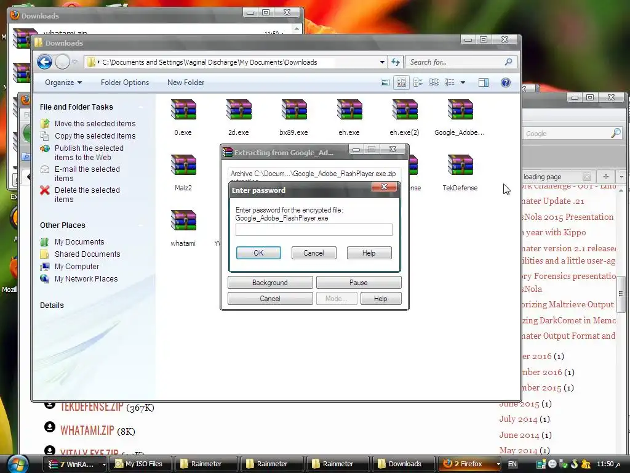
Task: Click 'E-mail the selected items' task
Action: [87, 174]
